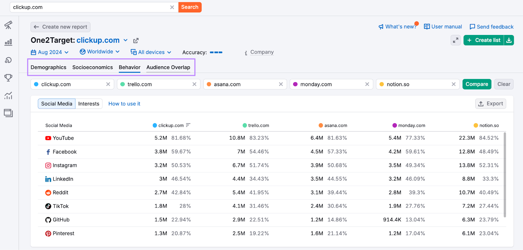Remove notion.so from comparison fields

tap(454, 84)
